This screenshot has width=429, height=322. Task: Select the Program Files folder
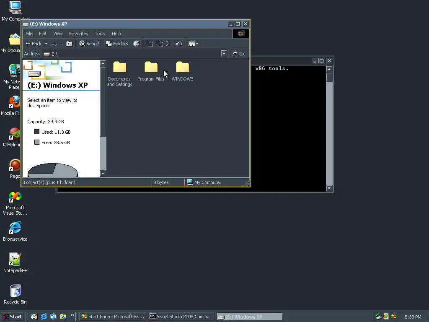pos(151,71)
